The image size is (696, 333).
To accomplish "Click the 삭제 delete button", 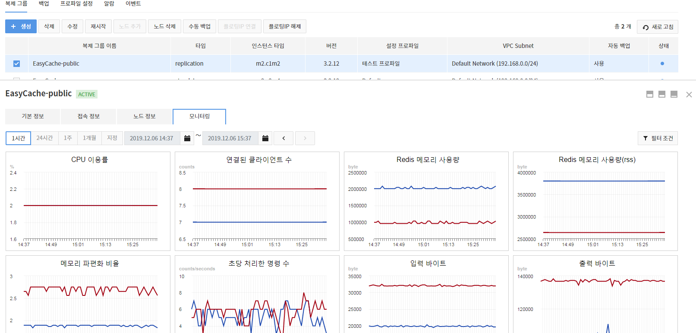I will 49,26.
